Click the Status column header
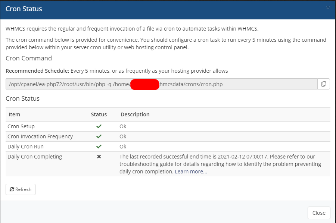 [99, 114]
